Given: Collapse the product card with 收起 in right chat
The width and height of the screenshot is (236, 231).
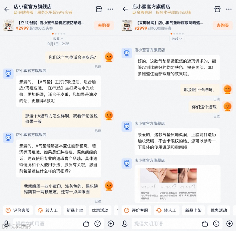Looking at the screenshot, I should [177, 38].
